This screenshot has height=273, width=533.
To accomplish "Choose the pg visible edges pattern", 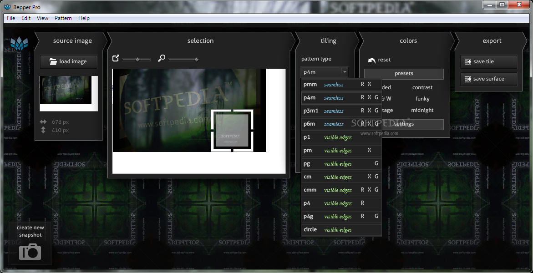I will coord(341,163).
